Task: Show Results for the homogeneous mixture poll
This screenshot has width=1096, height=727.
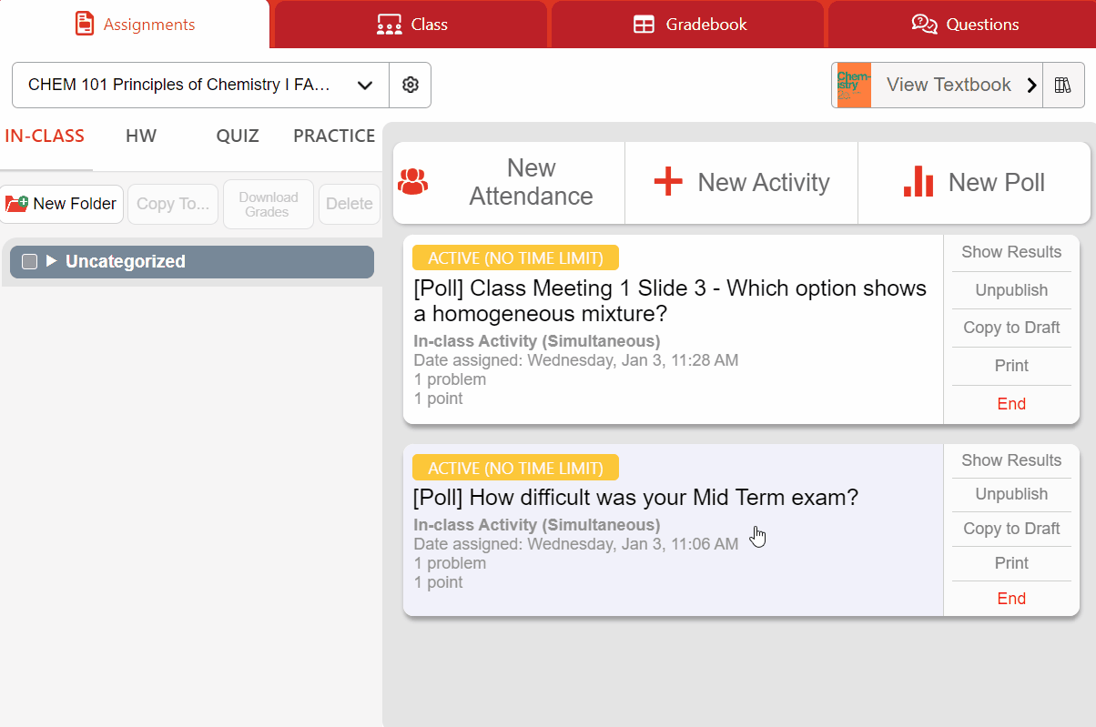Action: [x=1010, y=252]
